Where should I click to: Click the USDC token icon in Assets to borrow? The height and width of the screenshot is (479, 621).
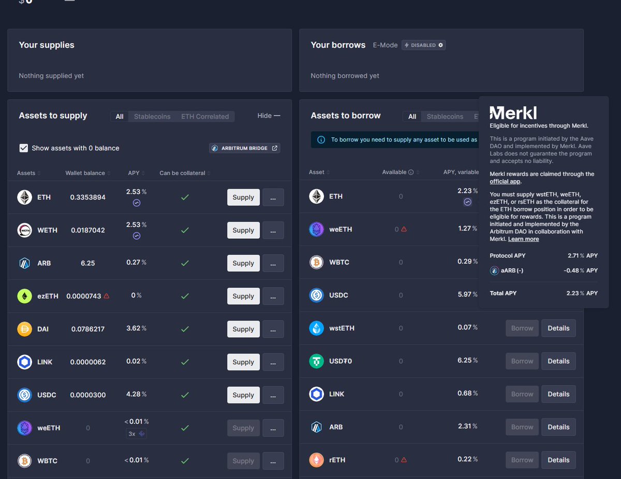point(317,295)
